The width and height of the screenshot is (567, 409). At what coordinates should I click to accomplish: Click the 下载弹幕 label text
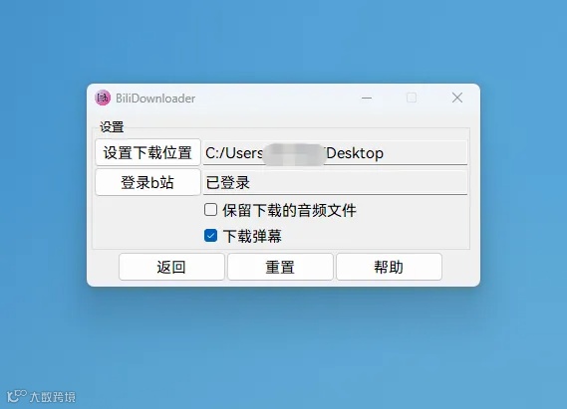[x=252, y=236]
